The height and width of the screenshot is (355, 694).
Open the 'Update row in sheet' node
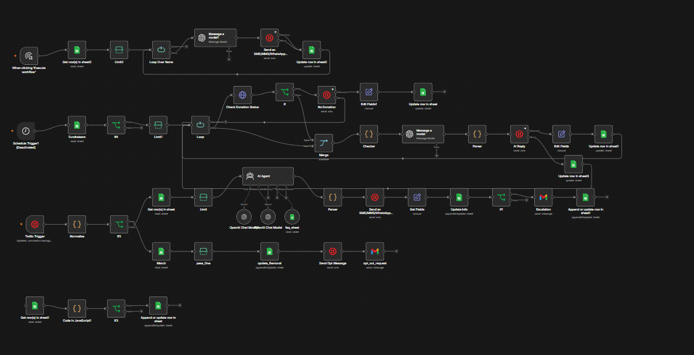422,92
